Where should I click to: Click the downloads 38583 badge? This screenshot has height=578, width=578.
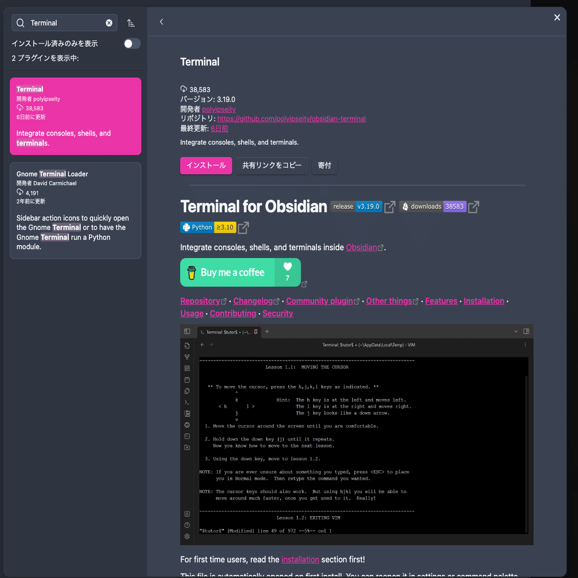coord(433,207)
